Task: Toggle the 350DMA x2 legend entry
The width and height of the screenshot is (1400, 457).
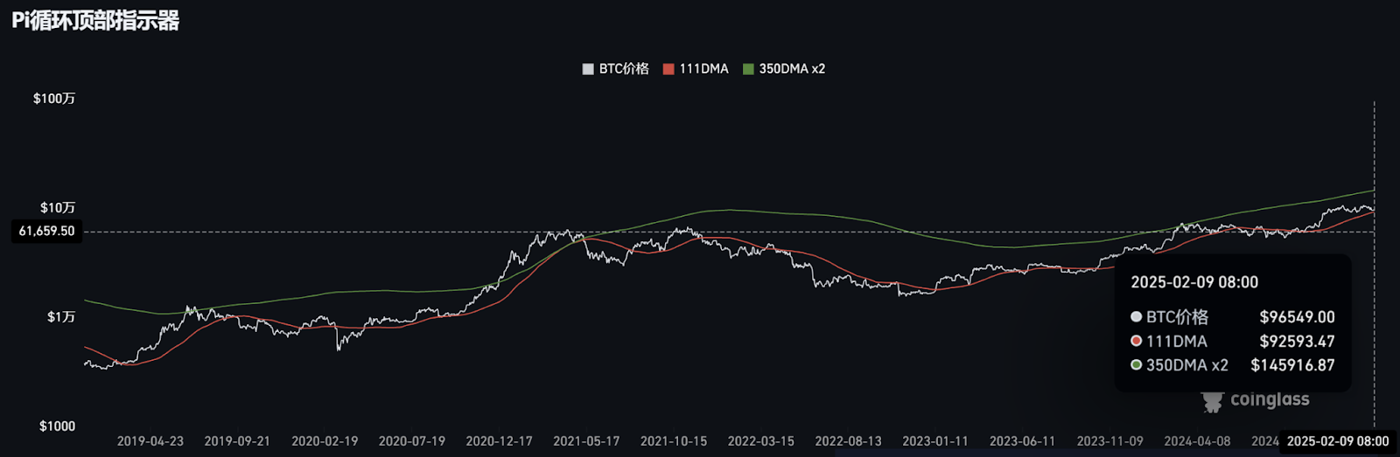Action: coord(784,69)
